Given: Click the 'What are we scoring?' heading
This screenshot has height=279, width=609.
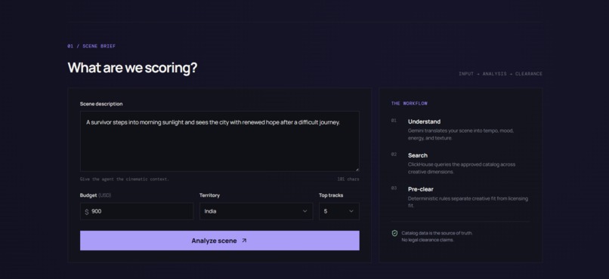Looking at the screenshot, I should 132,68.
